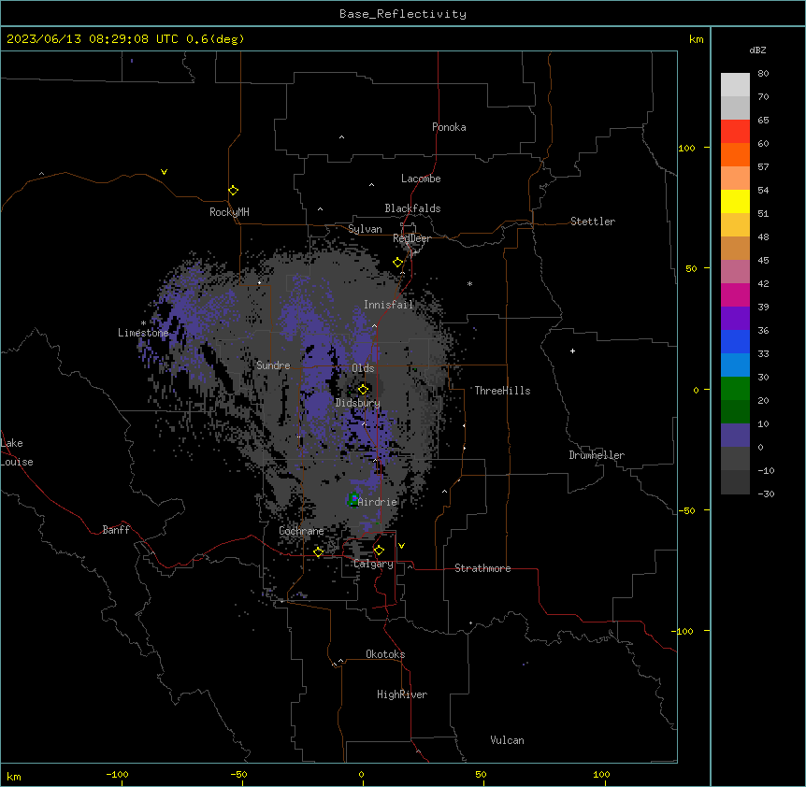Click the Innisfail city label
806x787 pixels.
coord(389,305)
